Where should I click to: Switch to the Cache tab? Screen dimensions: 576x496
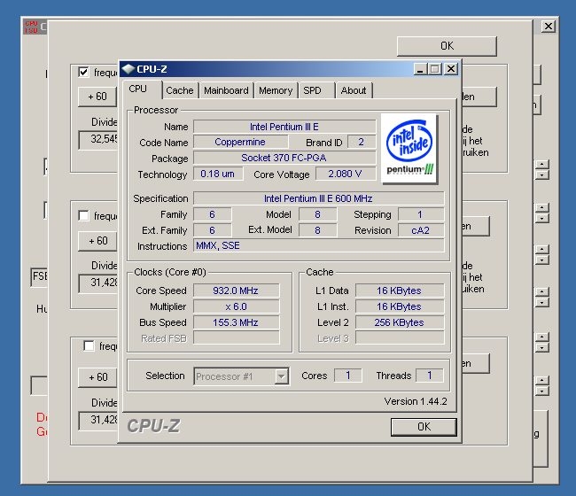[180, 90]
